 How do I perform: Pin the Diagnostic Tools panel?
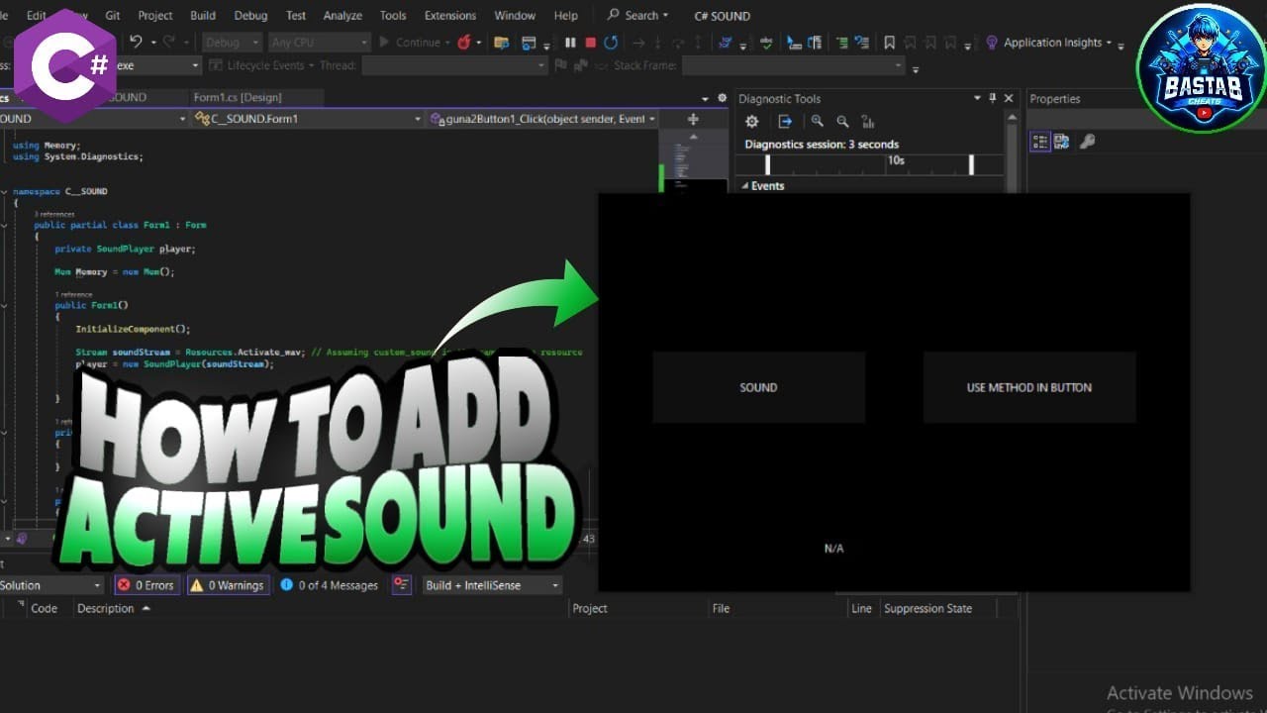pos(993,98)
